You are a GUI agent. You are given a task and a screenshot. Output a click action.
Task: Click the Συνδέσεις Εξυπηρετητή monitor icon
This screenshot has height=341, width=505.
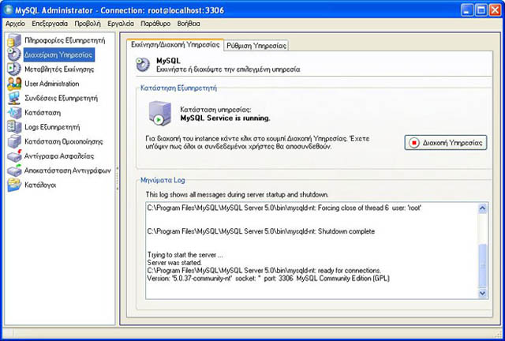(x=14, y=98)
